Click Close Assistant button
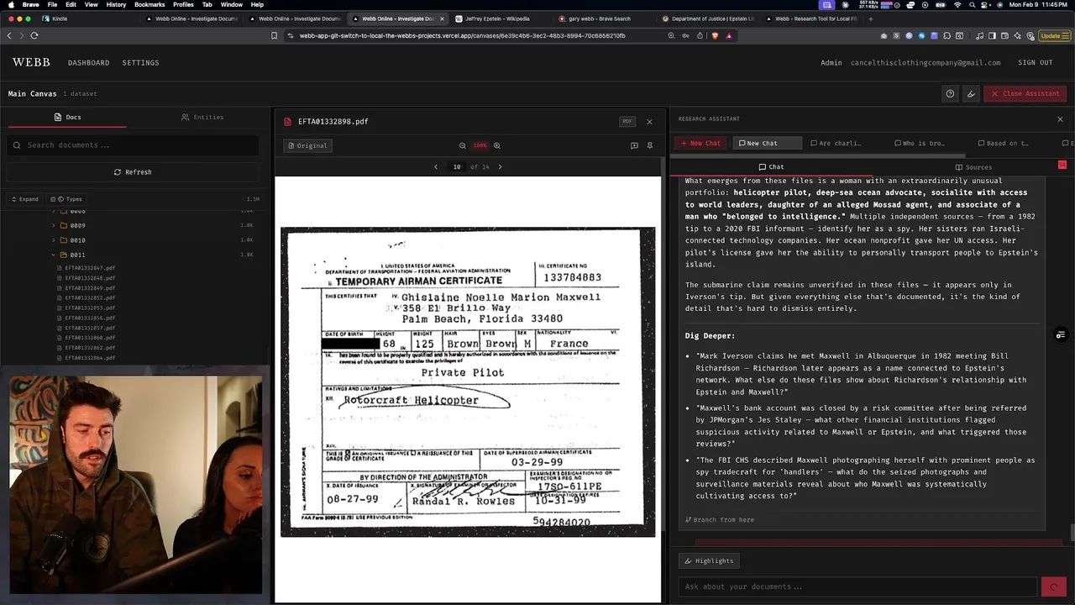Image resolution: width=1075 pixels, height=605 pixels. [1025, 93]
